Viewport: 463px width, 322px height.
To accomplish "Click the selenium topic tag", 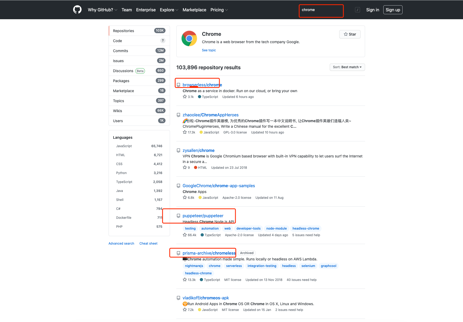I will pyautogui.click(x=308, y=266).
